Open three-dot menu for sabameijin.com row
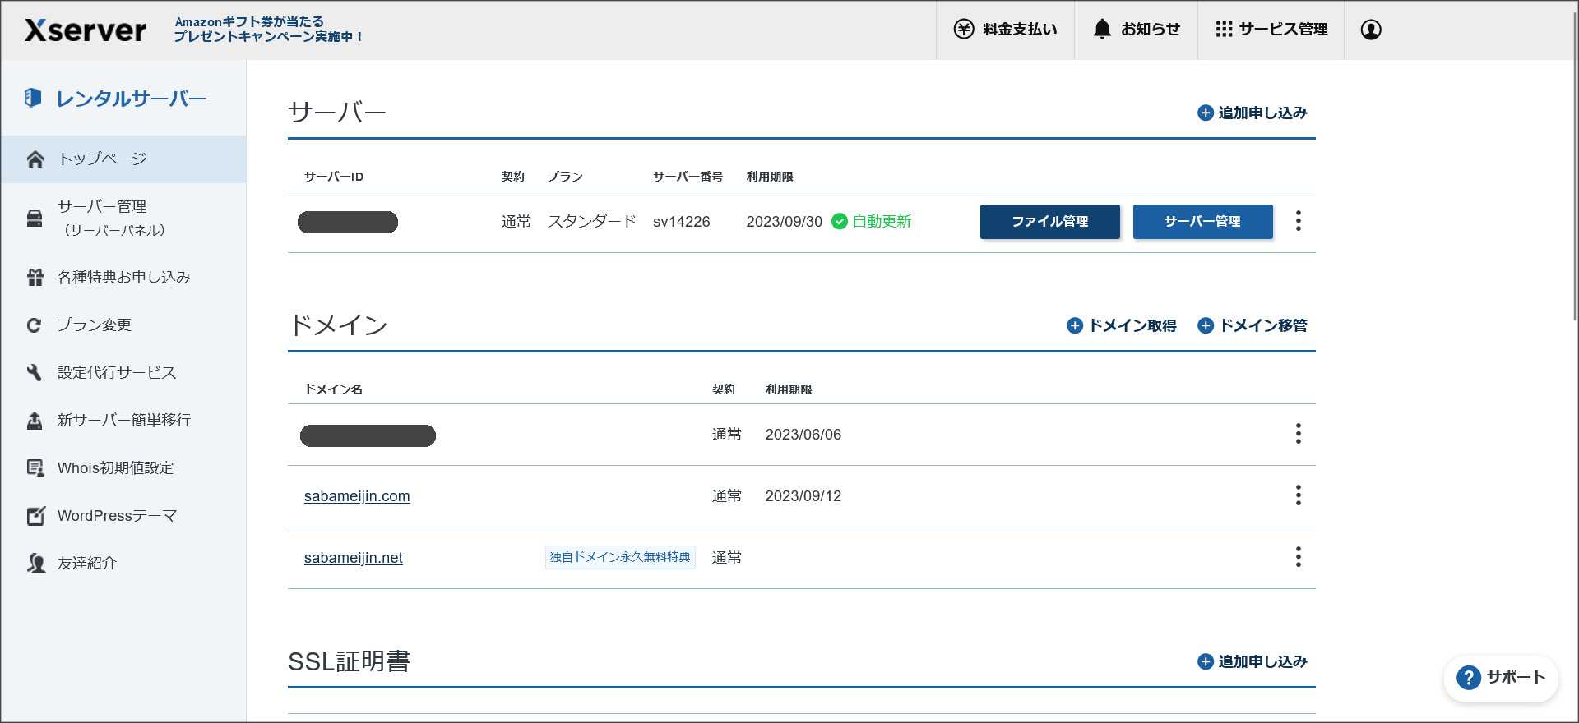This screenshot has width=1579, height=723. [1299, 495]
